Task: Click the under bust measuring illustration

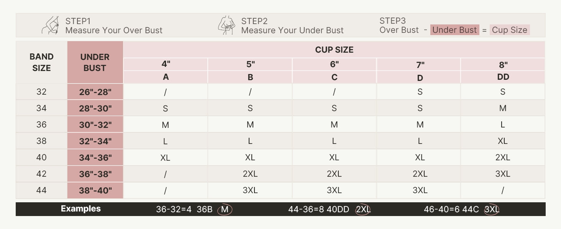Action: click(x=226, y=26)
